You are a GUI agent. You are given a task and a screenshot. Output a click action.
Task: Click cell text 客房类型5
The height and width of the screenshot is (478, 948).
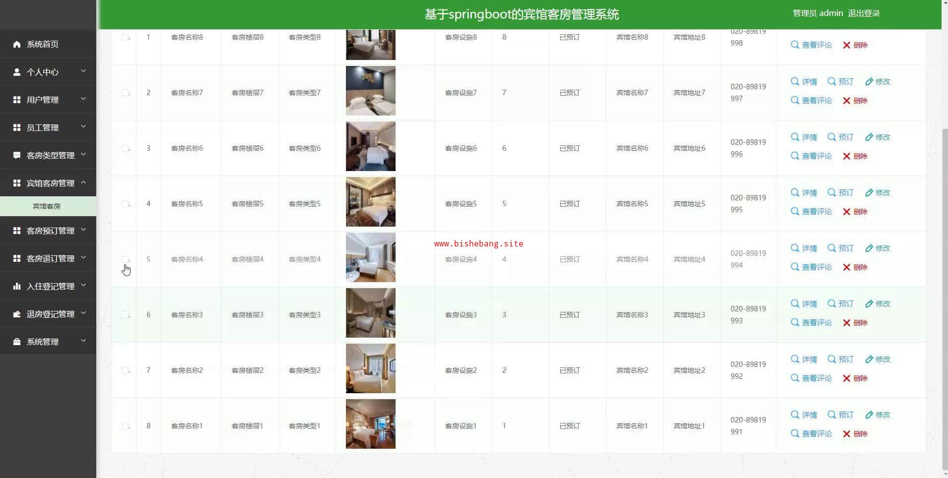click(305, 204)
